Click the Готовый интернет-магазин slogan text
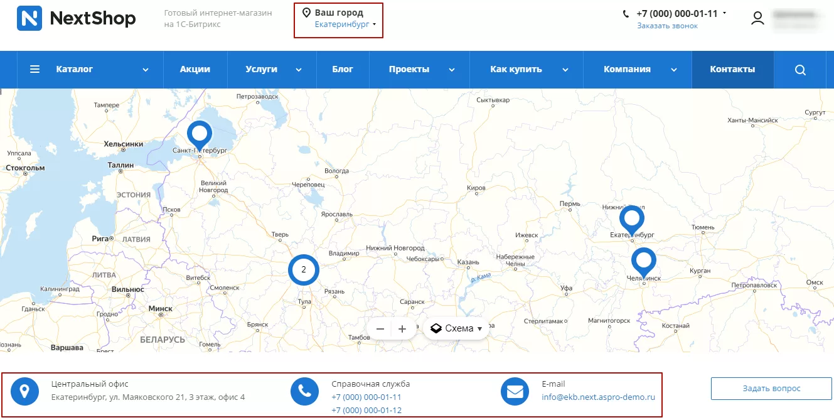 (218, 18)
